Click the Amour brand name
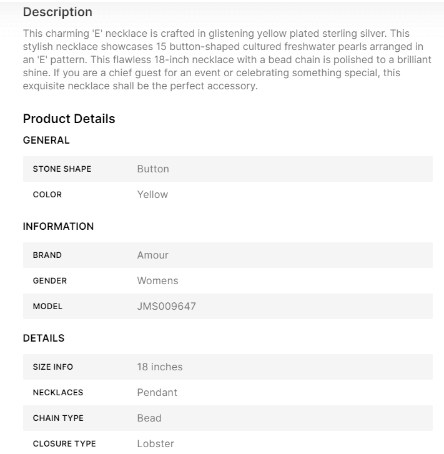Image resolution: width=444 pixels, height=454 pixels. [153, 255]
